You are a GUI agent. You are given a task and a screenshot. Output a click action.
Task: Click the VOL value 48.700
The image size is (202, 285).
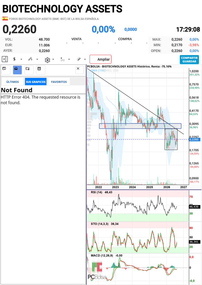click(x=44, y=39)
